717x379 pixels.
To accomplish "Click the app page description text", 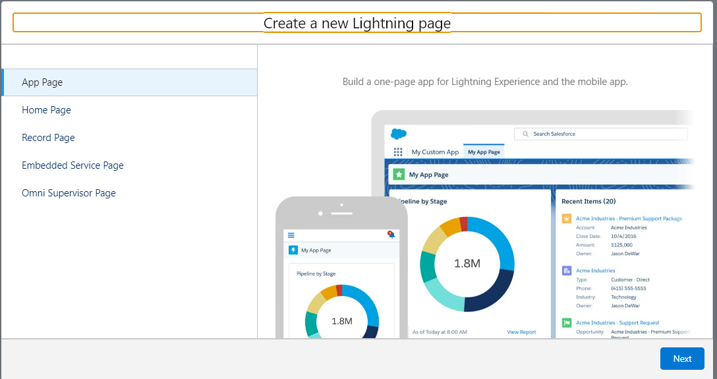I will coord(485,82).
